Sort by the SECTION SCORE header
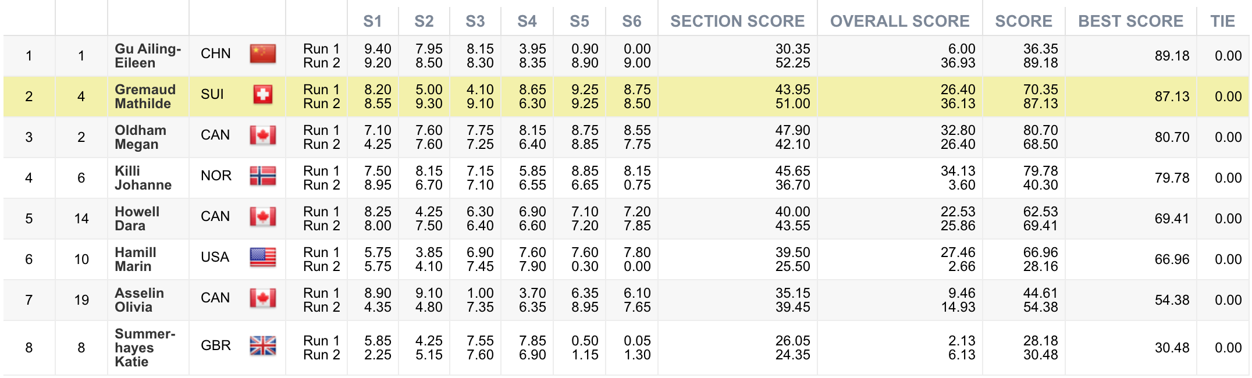Viewport: 1252px width, 378px height. [x=737, y=22]
